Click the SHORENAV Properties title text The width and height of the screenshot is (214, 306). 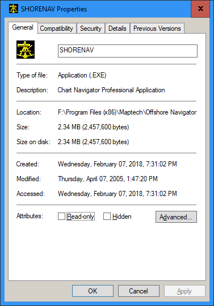54,9
